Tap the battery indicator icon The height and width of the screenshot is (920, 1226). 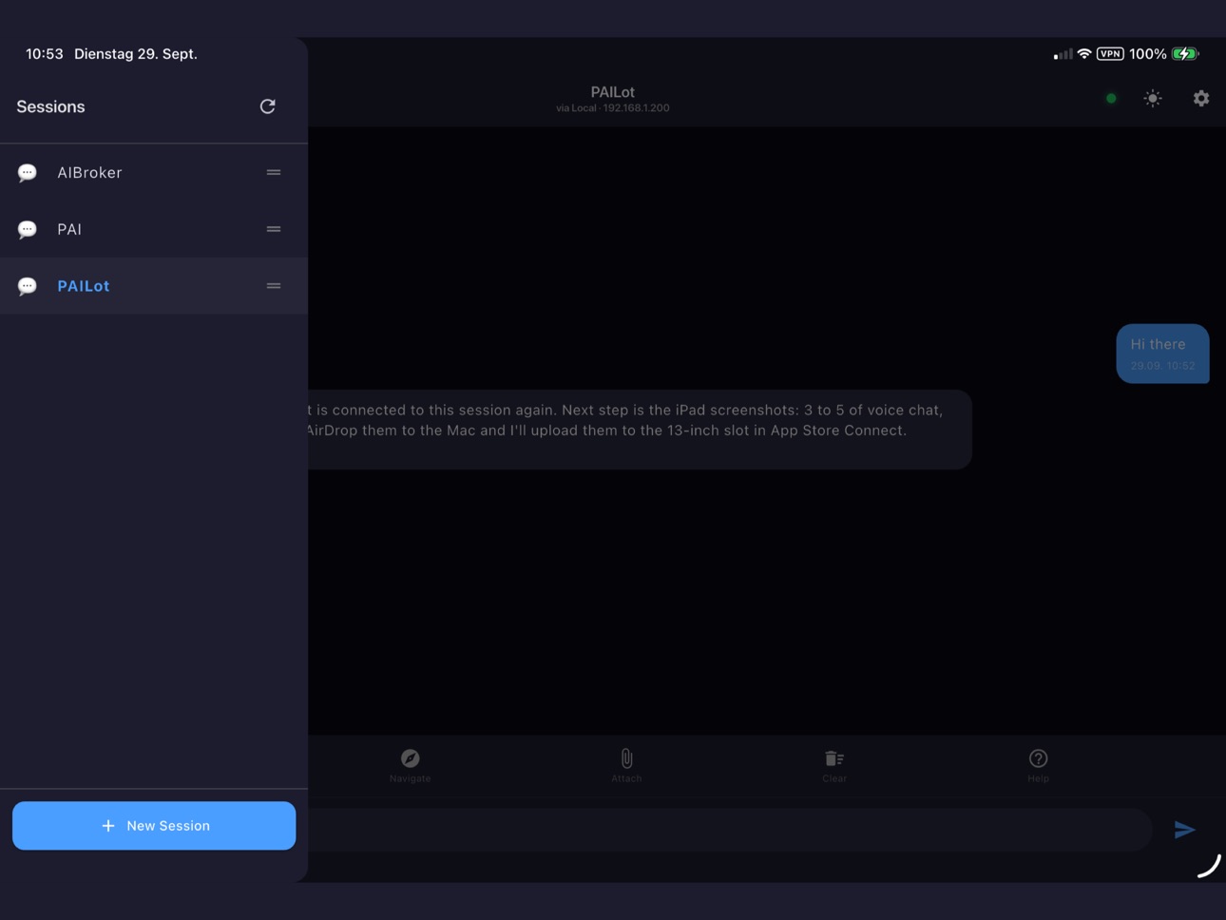(1185, 54)
